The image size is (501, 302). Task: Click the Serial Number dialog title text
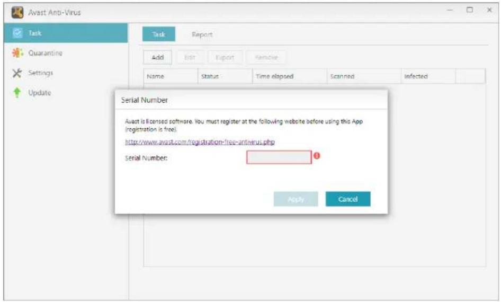coord(145,100)
